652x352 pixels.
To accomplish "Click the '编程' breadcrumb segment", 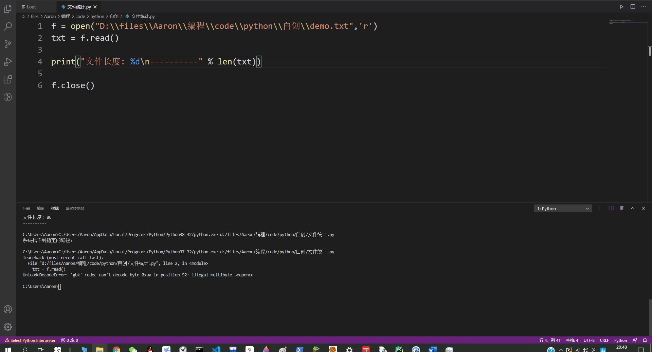I will click(x=66, y=16).
